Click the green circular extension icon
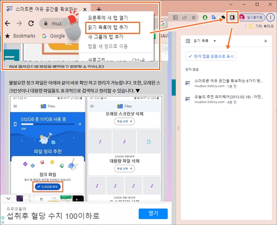 [x=205, y=17]
